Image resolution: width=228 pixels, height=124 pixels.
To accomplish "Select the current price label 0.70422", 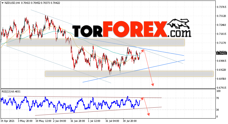I will point(221,53).
